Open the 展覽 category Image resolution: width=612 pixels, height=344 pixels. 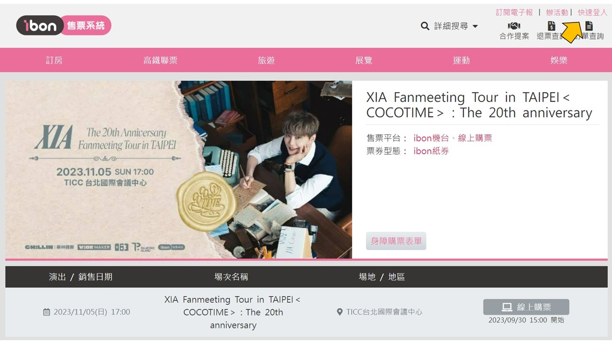(x=364, y=60)
